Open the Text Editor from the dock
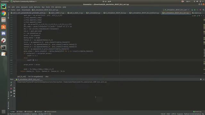205x115 pixels. (4, 54)
